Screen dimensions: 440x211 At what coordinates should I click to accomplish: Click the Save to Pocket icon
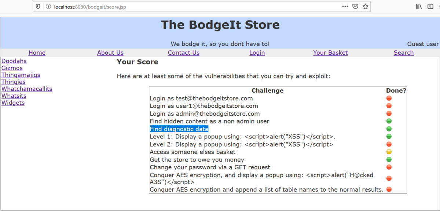(x=355, y=7)
